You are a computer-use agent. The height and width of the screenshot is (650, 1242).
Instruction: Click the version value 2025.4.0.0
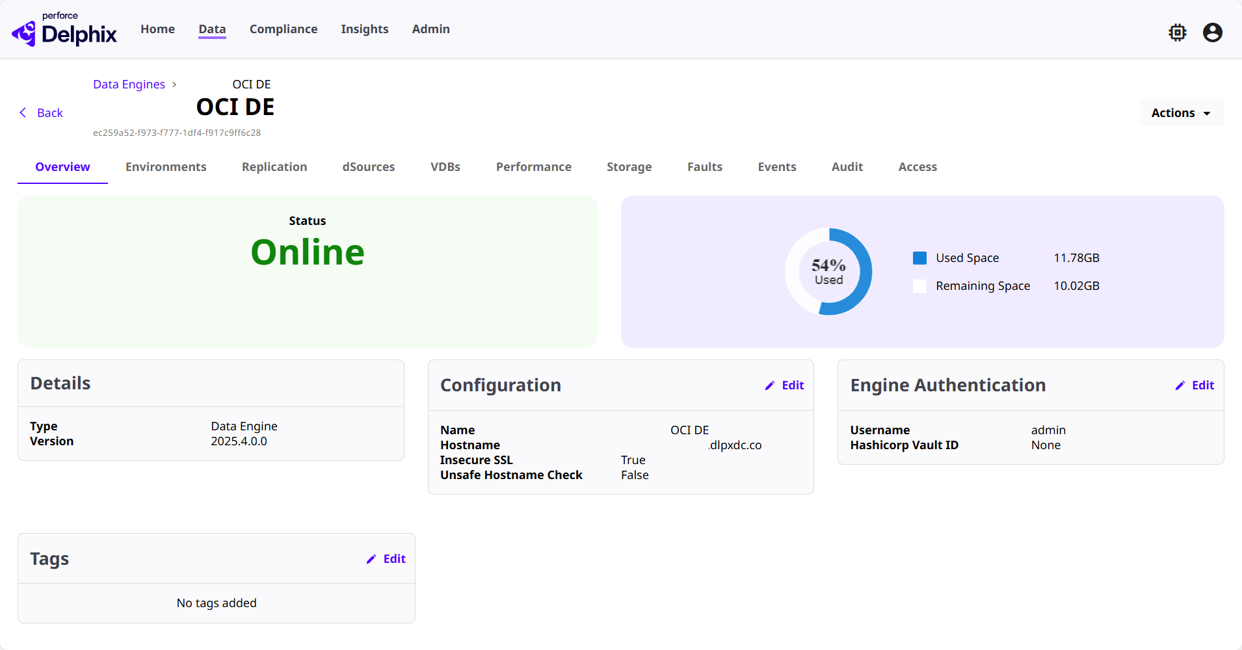tap(239, 441)
